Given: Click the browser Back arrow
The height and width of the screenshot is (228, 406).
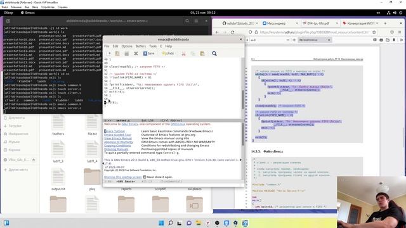Looking at the screenshot, I should click(x=217, y=32).
